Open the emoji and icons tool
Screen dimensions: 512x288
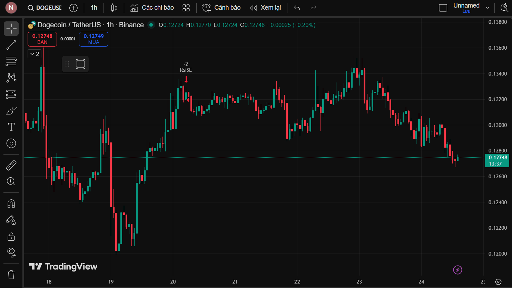pos(11,143)
